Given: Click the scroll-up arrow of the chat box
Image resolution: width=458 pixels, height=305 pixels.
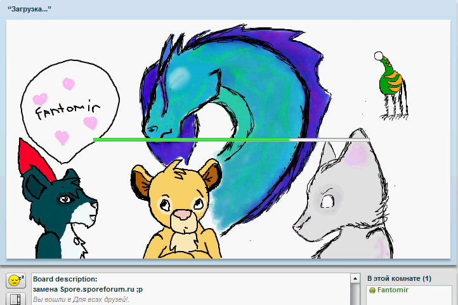Looking at the screenshot, I should click(x=355, y=278).
